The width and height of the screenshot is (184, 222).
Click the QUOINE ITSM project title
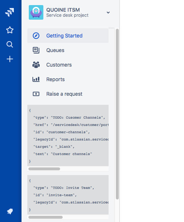63,10
